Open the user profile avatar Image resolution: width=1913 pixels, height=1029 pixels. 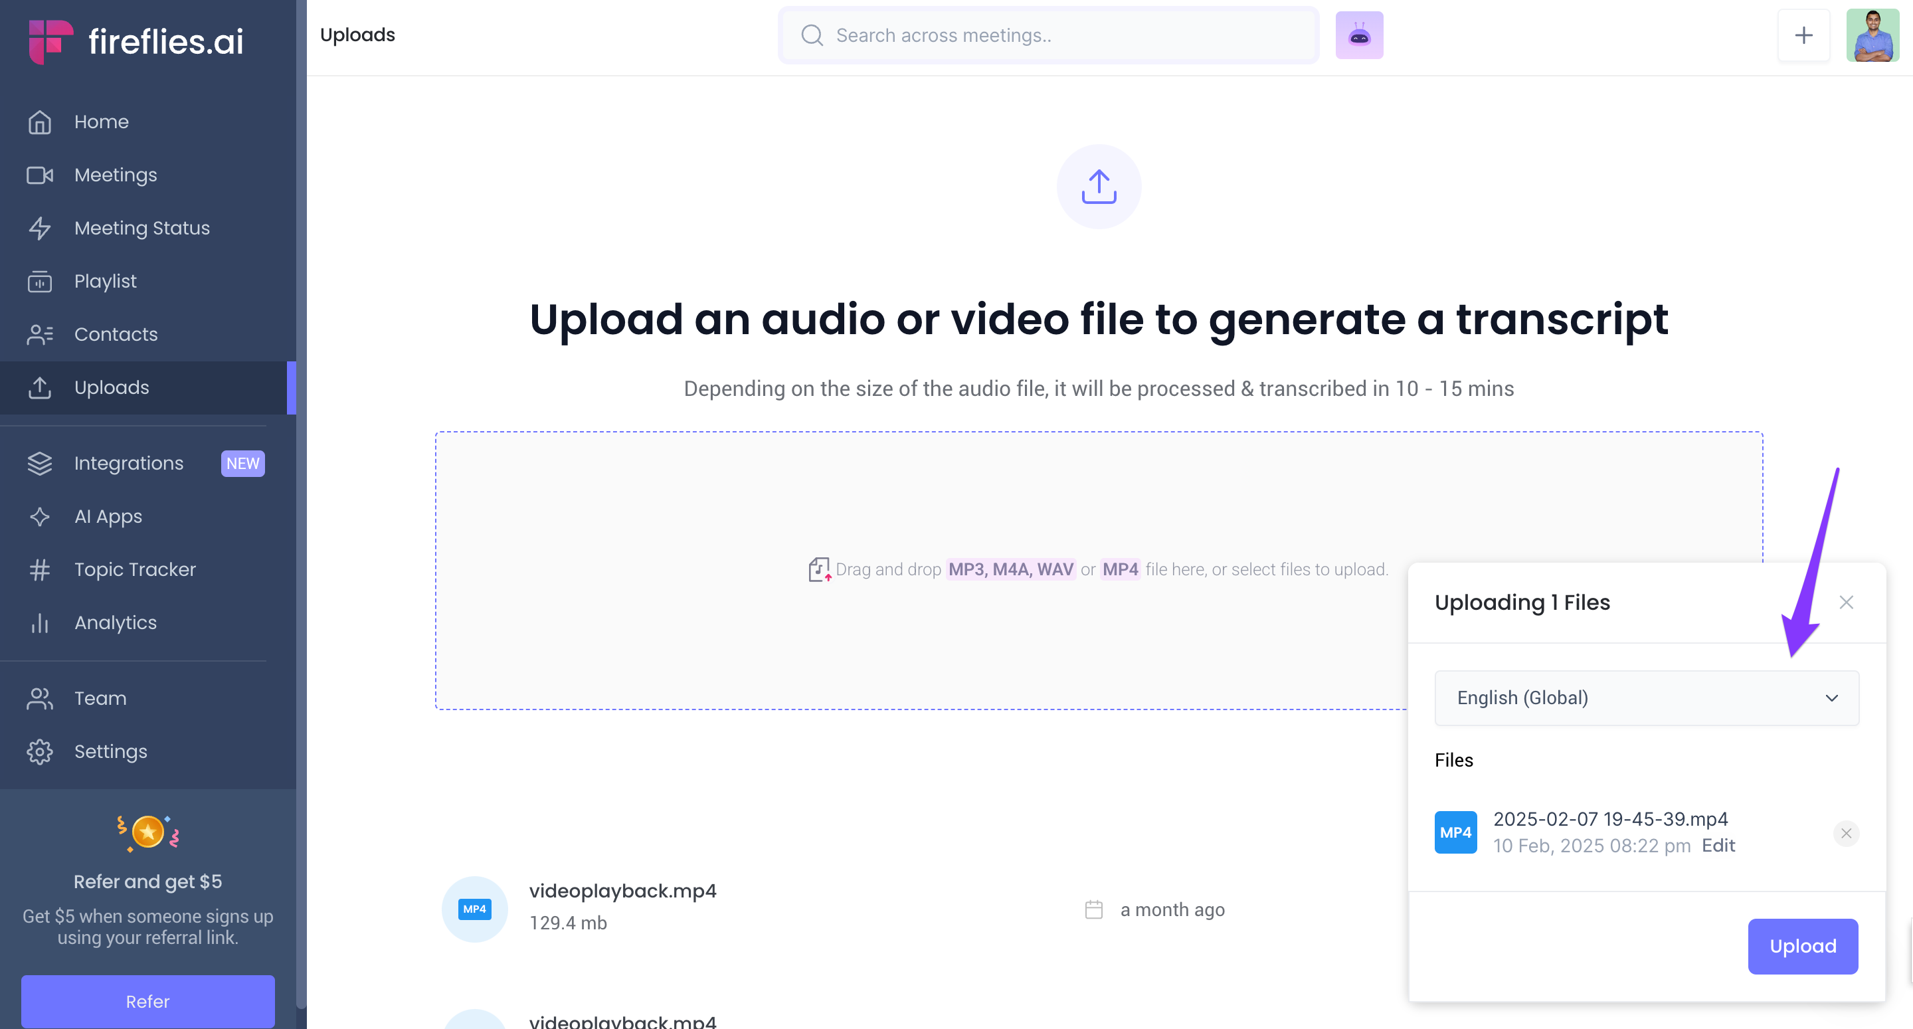click(1871, 35)
